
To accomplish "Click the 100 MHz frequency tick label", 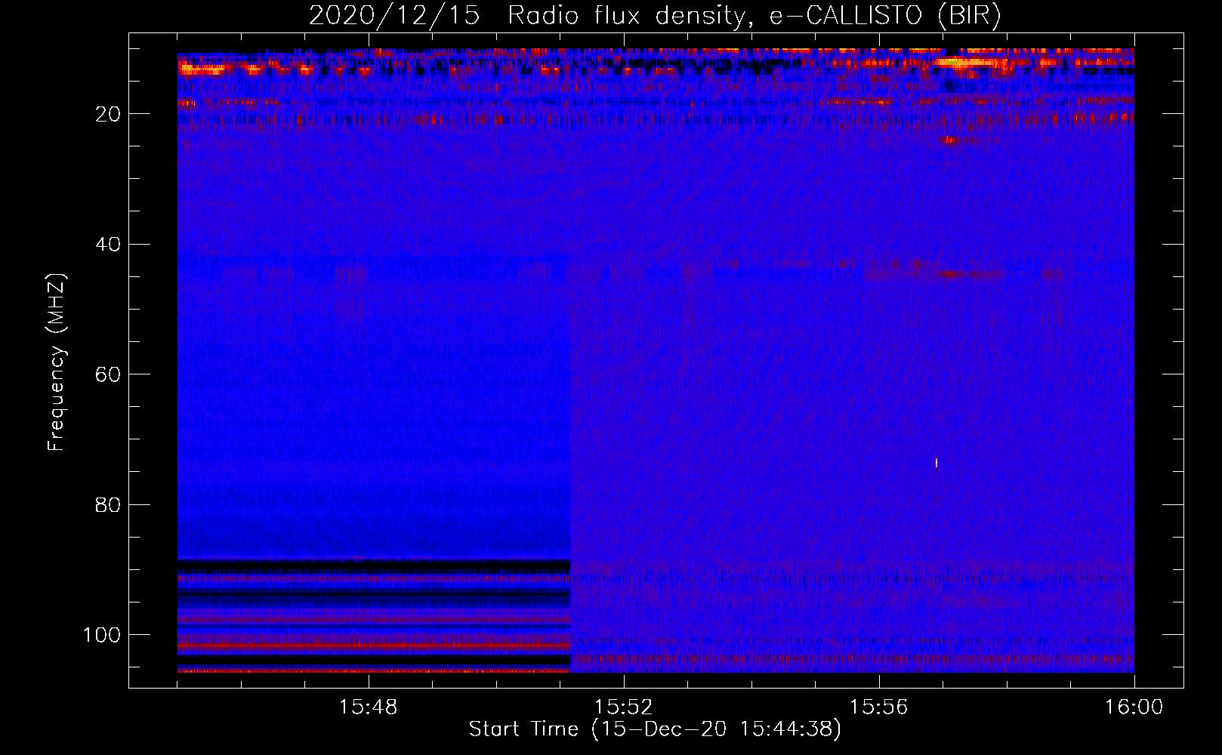I will tap(103, 635).
